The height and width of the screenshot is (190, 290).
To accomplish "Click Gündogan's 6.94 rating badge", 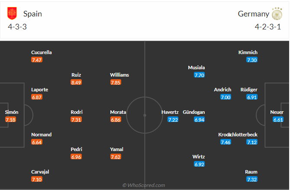I will (x=199, y=119).
